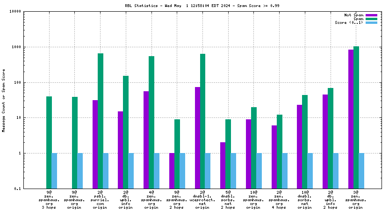Click the zen.spamhaus.org 4 hops axis label
The height and width of the screenshot is (219, 389).
click(279, 199)
